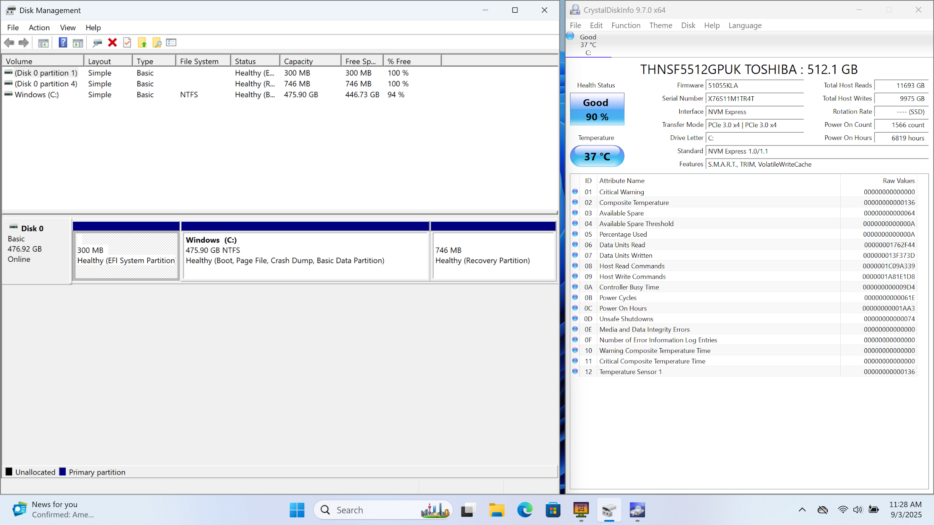Toggle Show/Hide Action Pane toolbar icon

click(78, 42)
